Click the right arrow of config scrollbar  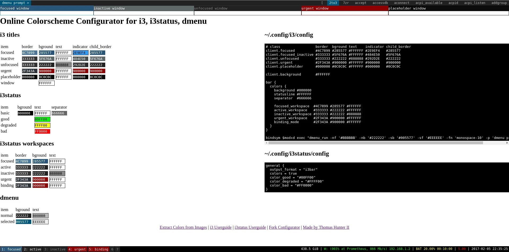coord(507,143)
